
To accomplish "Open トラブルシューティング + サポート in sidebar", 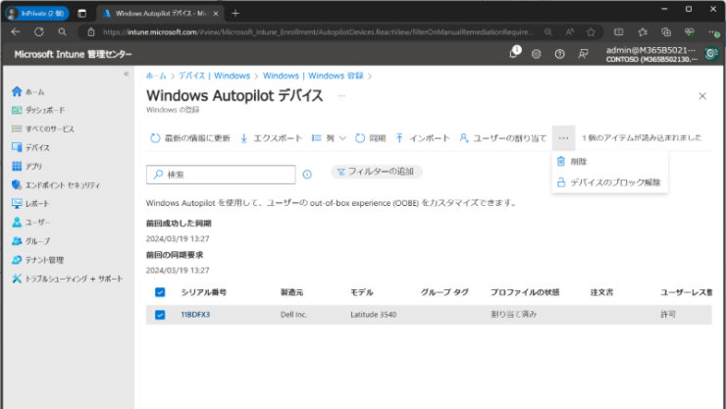I will 68,279.
